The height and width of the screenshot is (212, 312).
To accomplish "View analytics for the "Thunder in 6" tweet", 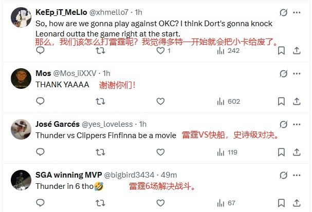I will pyautogui.click(x=219, y=203).
